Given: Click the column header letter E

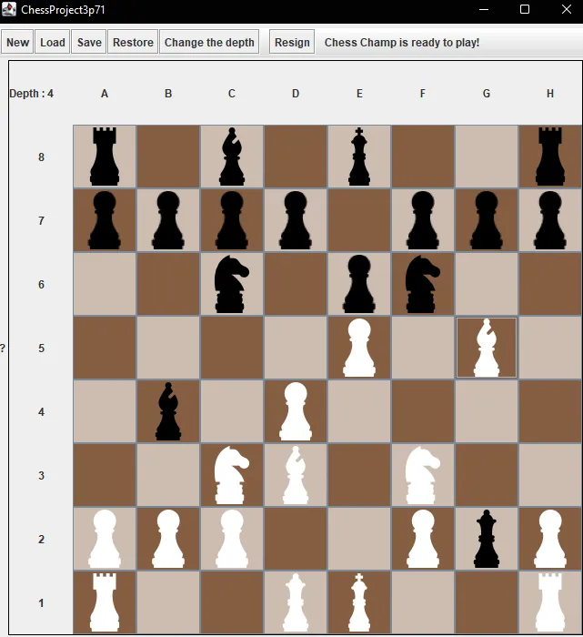Looking at the screenshot, I should [x=359, y=94].
